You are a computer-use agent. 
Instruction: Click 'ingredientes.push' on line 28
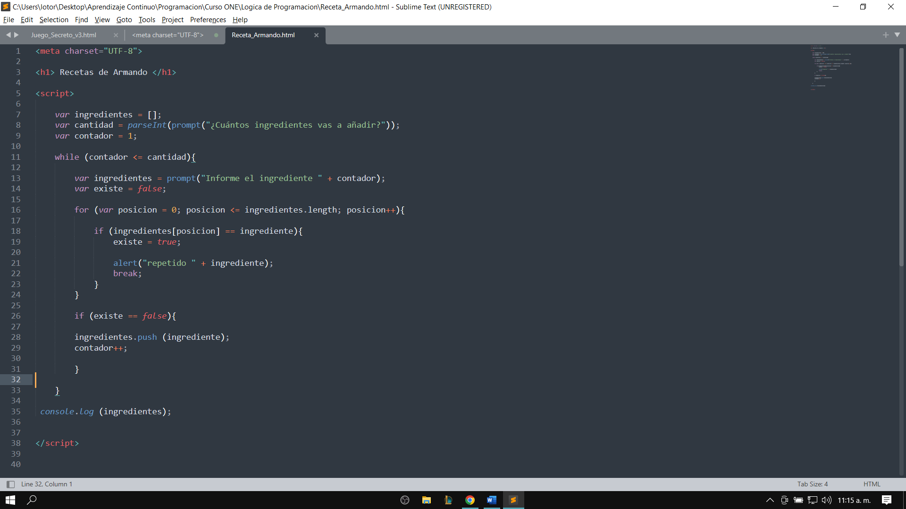[116, 337]
